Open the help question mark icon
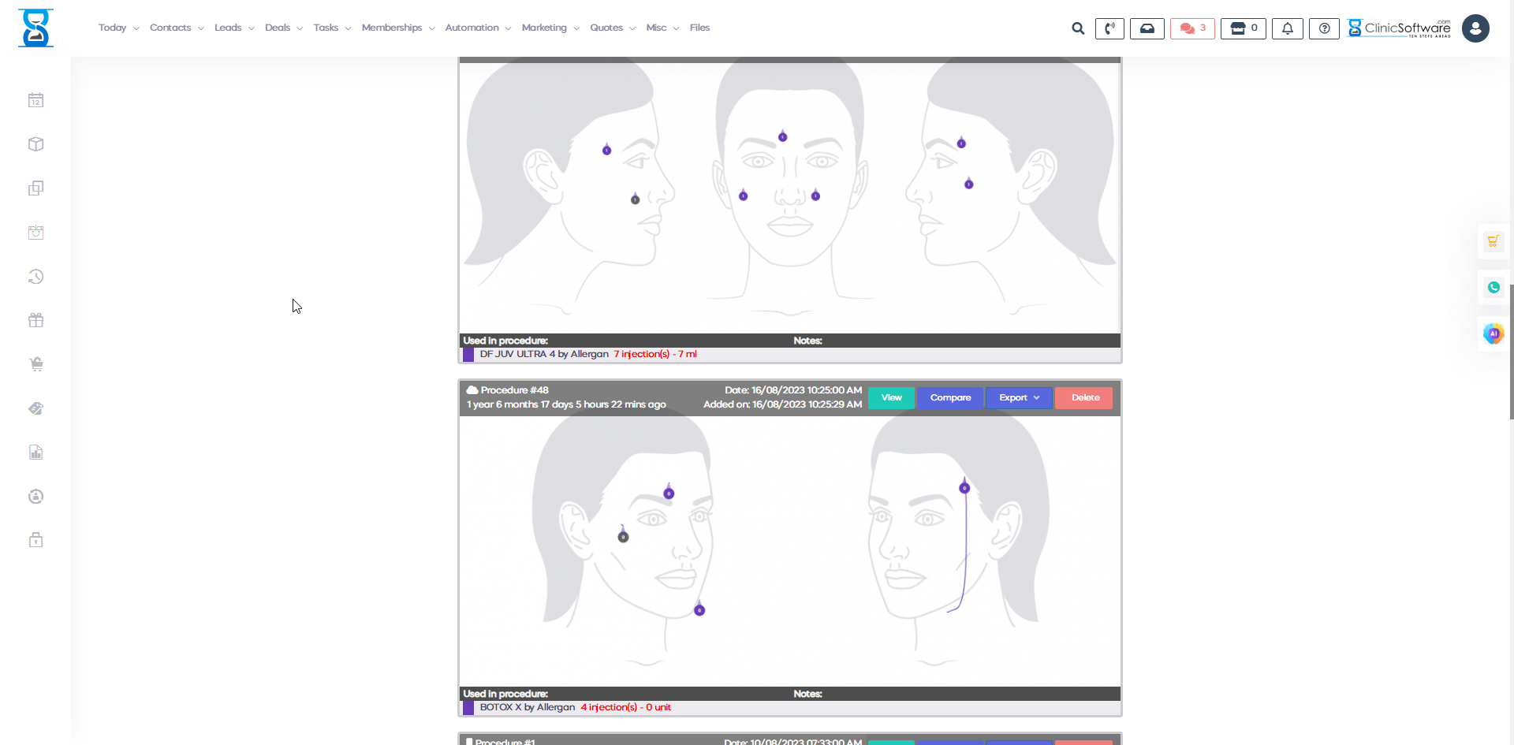Viewport: 1514px width, 745px height. [1324, 28]
